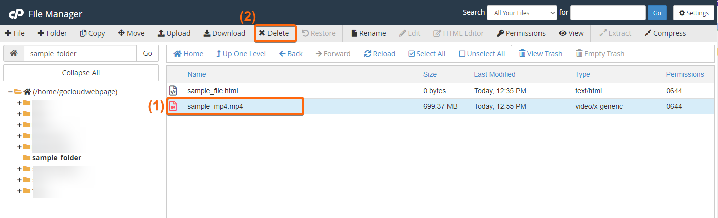Expand the first folder under home root

pos(20,103)
